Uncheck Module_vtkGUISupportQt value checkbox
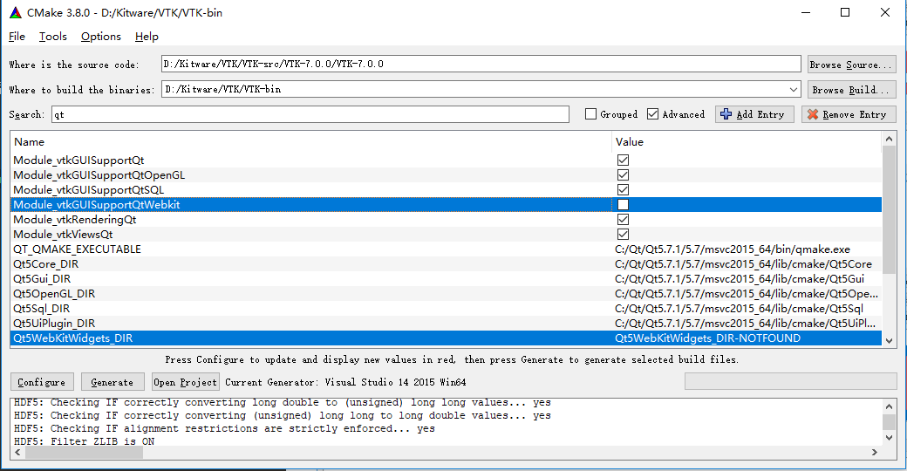 [623, 160]
